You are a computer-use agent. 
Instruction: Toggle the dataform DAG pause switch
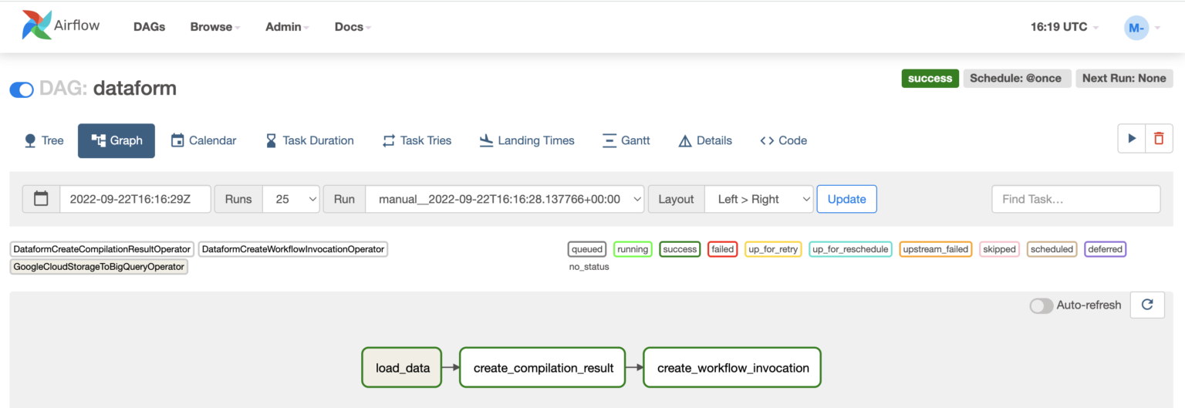point(22,89)
